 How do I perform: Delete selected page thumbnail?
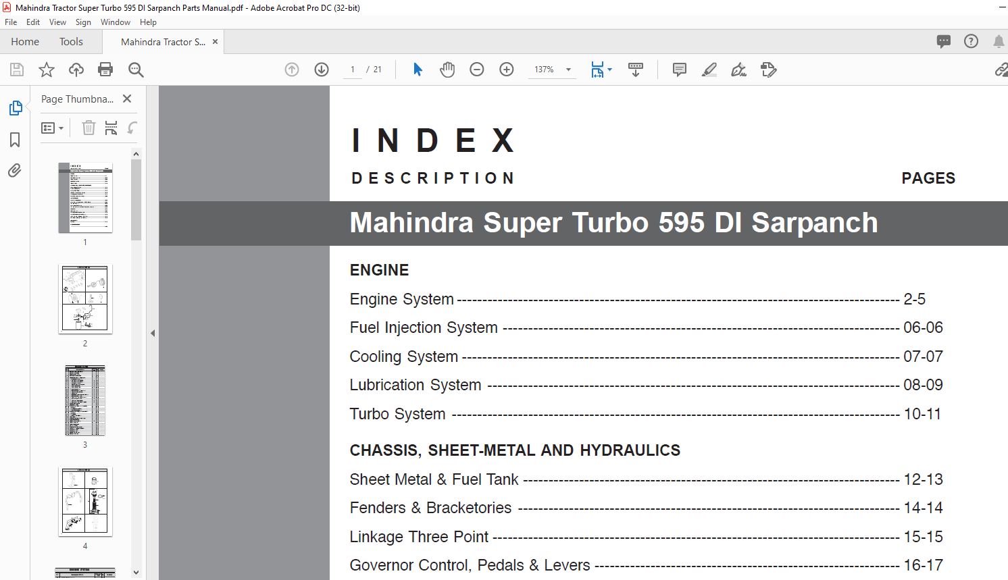(89, 128)
